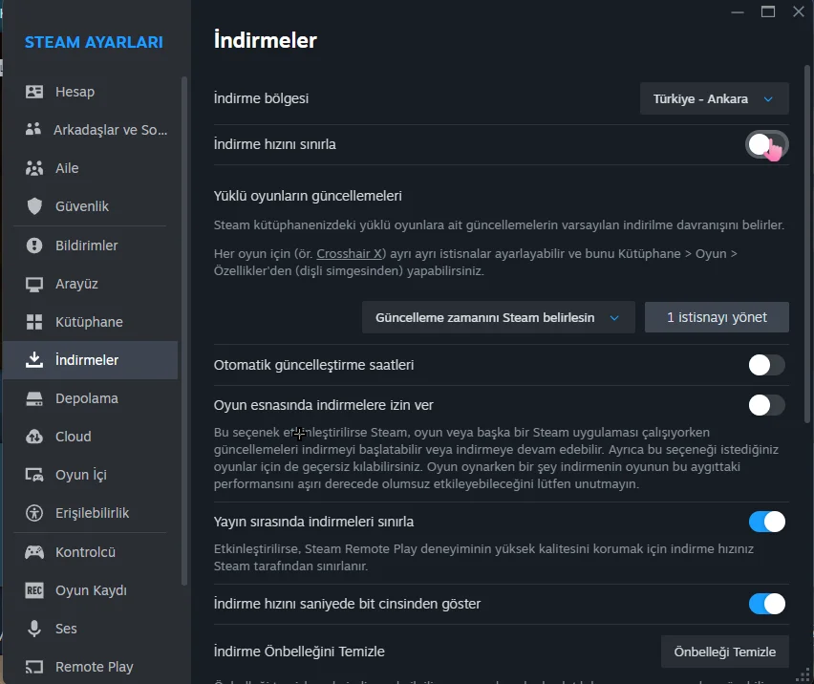The height and width of the screenshot is (684, 814).
Task: Click the İndirme bölgesi label
Action: pos(261,98)
